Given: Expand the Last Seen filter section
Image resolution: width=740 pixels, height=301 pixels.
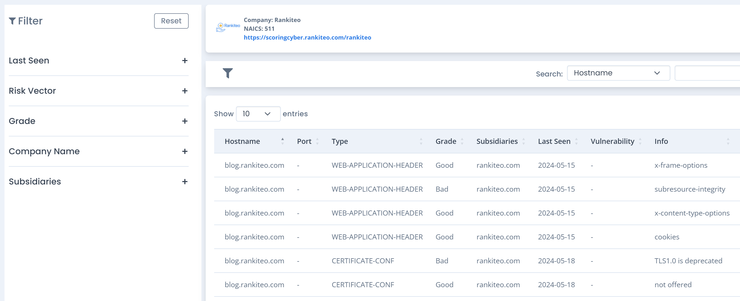Looking at the screenshot, I should [x=185, y=61].
